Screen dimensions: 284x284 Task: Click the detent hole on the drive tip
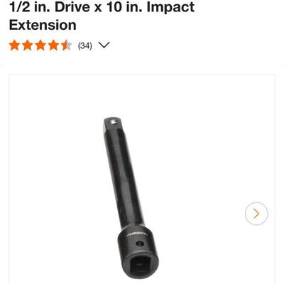click(113, 122)
